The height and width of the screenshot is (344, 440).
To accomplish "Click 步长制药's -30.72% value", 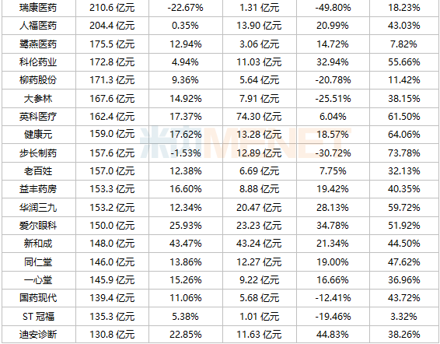I will [333, 153].
